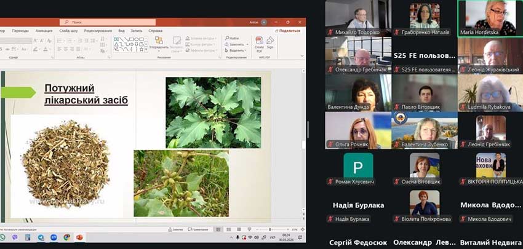Expand the Заменить dropdown arrow

click(247, 44)
